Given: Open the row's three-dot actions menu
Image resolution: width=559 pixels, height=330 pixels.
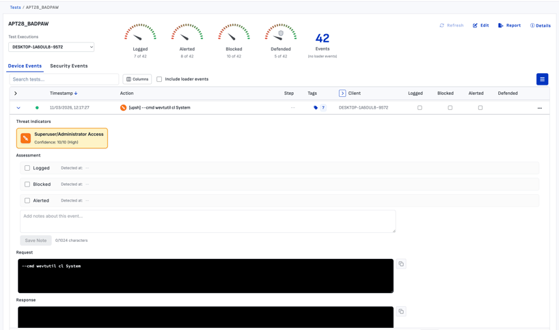Looking at the screenshot, I should (539, 108).
